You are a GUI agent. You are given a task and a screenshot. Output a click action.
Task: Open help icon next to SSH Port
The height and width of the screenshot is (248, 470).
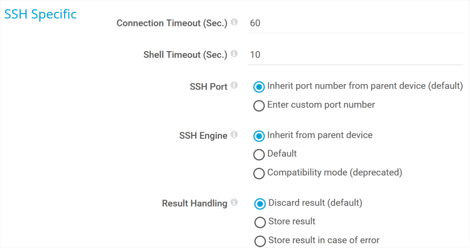pos(234,86)
